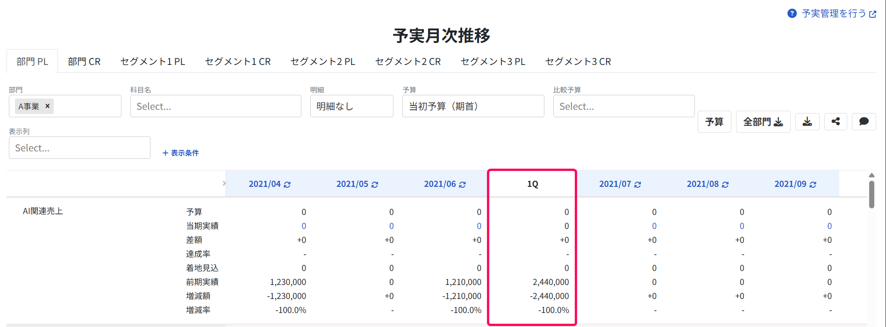Viewport: 886px width, 327px height.
Task: Click the AI関連売上 row label
Action: click(43, 211)
